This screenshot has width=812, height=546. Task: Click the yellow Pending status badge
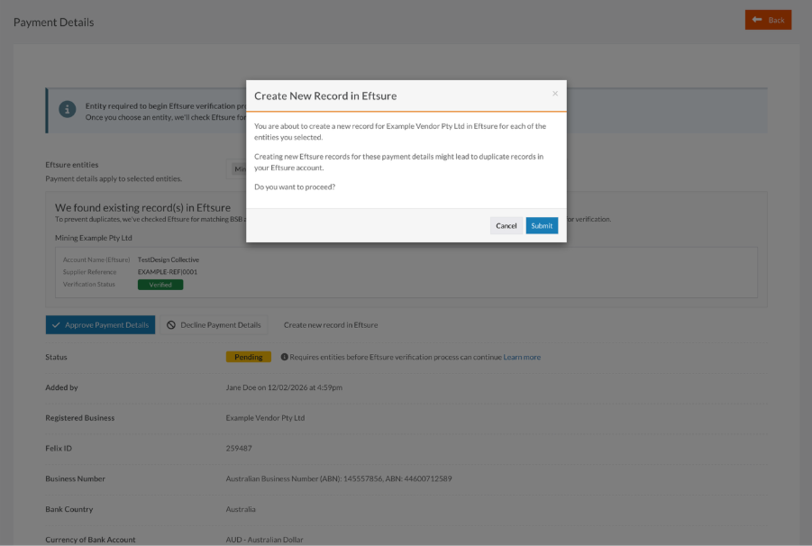248,357
